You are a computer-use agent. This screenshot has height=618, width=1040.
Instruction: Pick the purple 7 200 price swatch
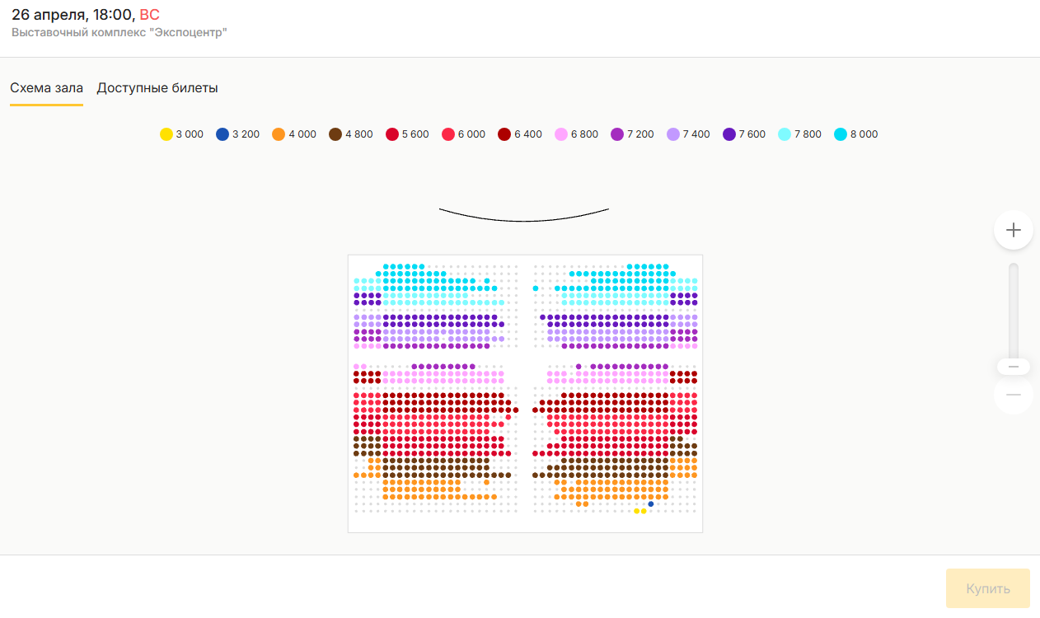617,134
